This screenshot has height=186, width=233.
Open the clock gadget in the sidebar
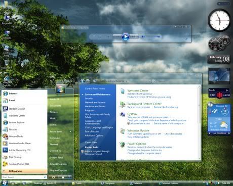click(219, 20)
